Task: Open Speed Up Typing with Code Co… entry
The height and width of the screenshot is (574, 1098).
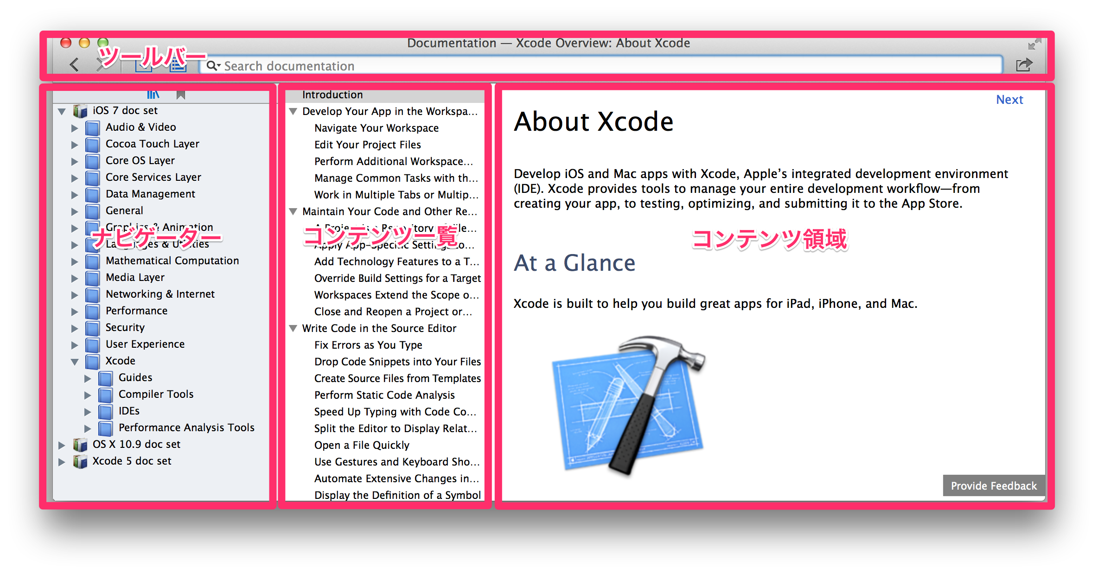Action: coord(395,412)
